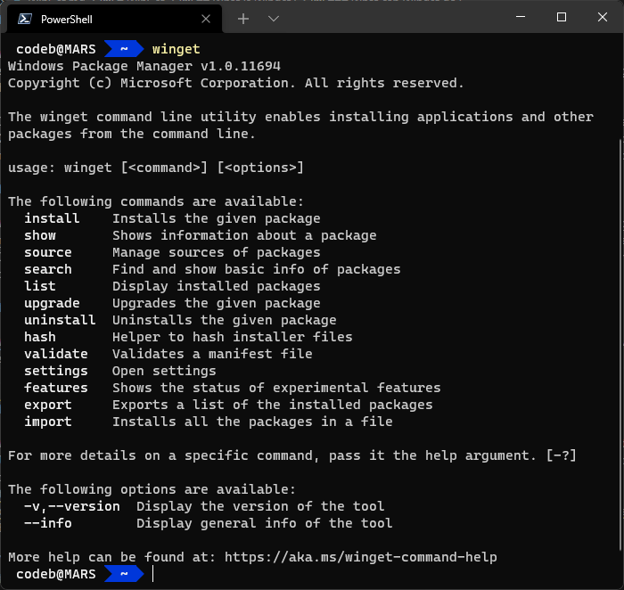Viewport: 624px width, 590px height.
Task: Close the Windows Terminal window
Action: [x=602, y=17]
